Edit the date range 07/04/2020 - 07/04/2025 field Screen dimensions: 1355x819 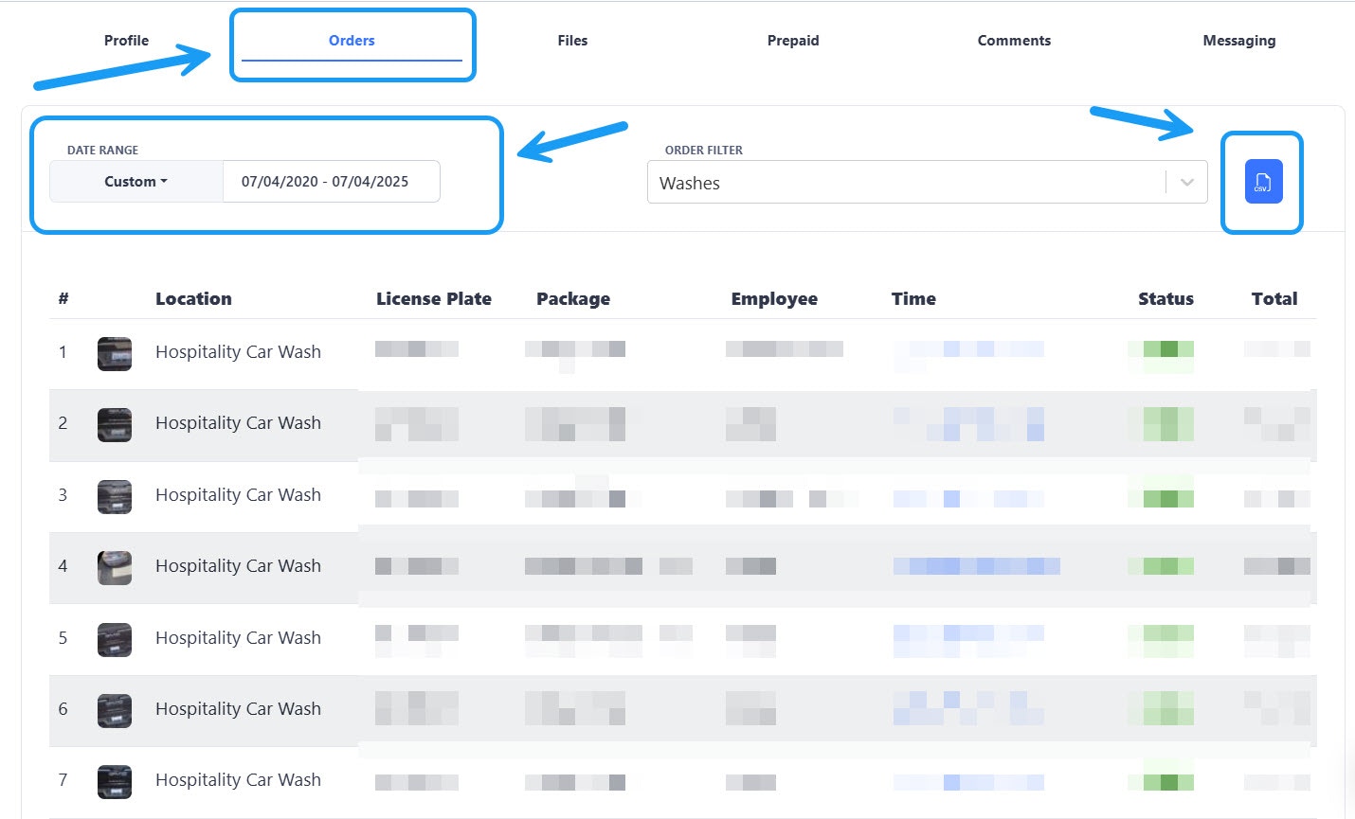coord(331,181)
